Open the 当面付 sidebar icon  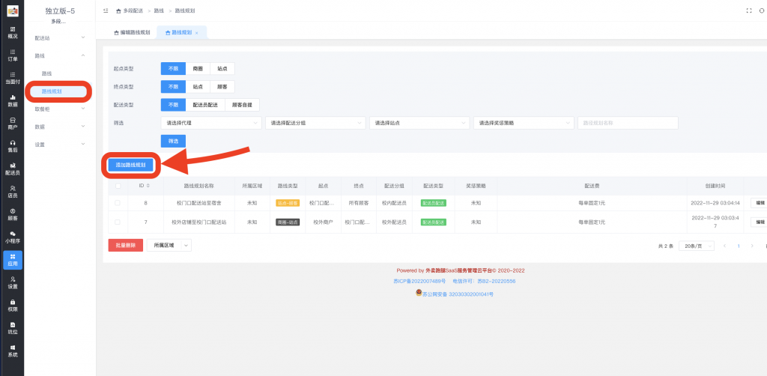pyautogui.click(x=13, y=78)
